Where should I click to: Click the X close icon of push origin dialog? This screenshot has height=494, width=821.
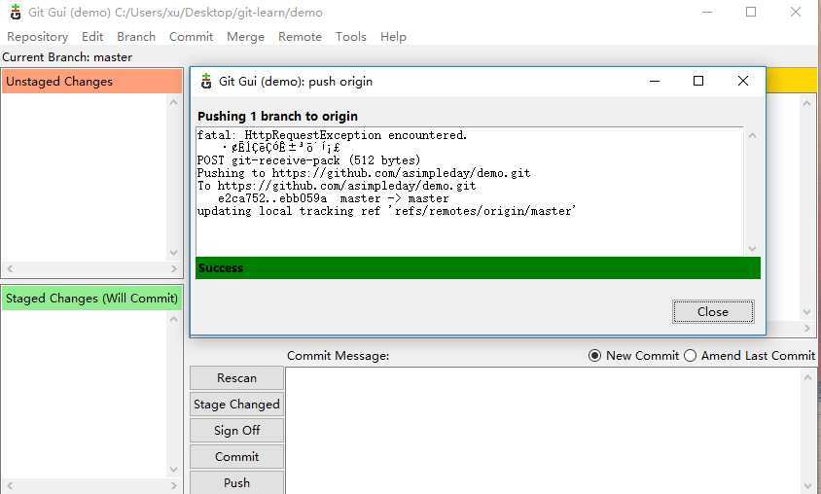pos(742,81)
